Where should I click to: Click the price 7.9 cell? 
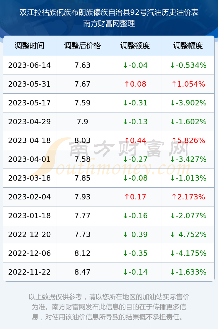click(x=83, y=122)
